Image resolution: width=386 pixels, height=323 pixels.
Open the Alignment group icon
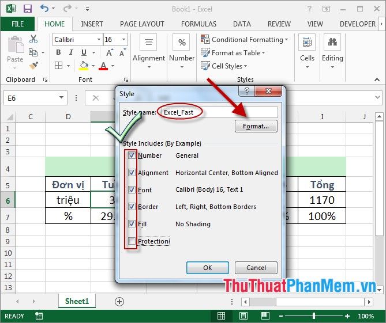click(x=148, y=42)
